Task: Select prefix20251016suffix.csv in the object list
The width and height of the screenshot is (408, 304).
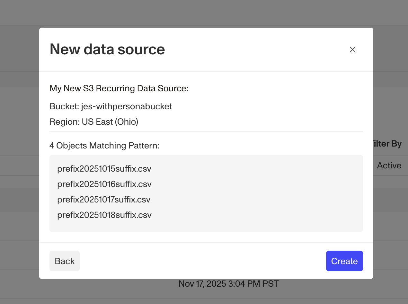Action: click(104, 184)
